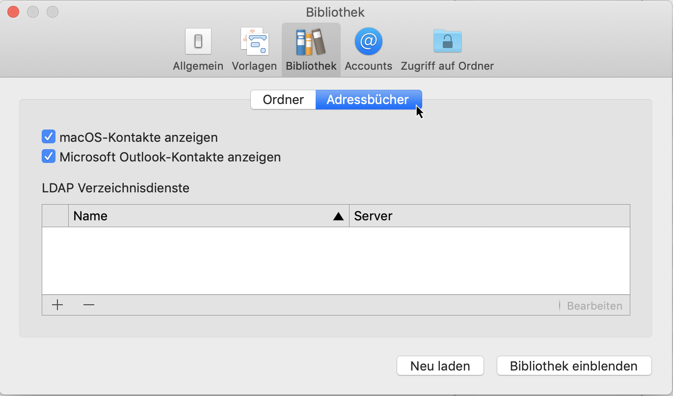Remove an LDAP entry with the minus icon
This screenshot has height=396, width=673.
tap(89, 305)
